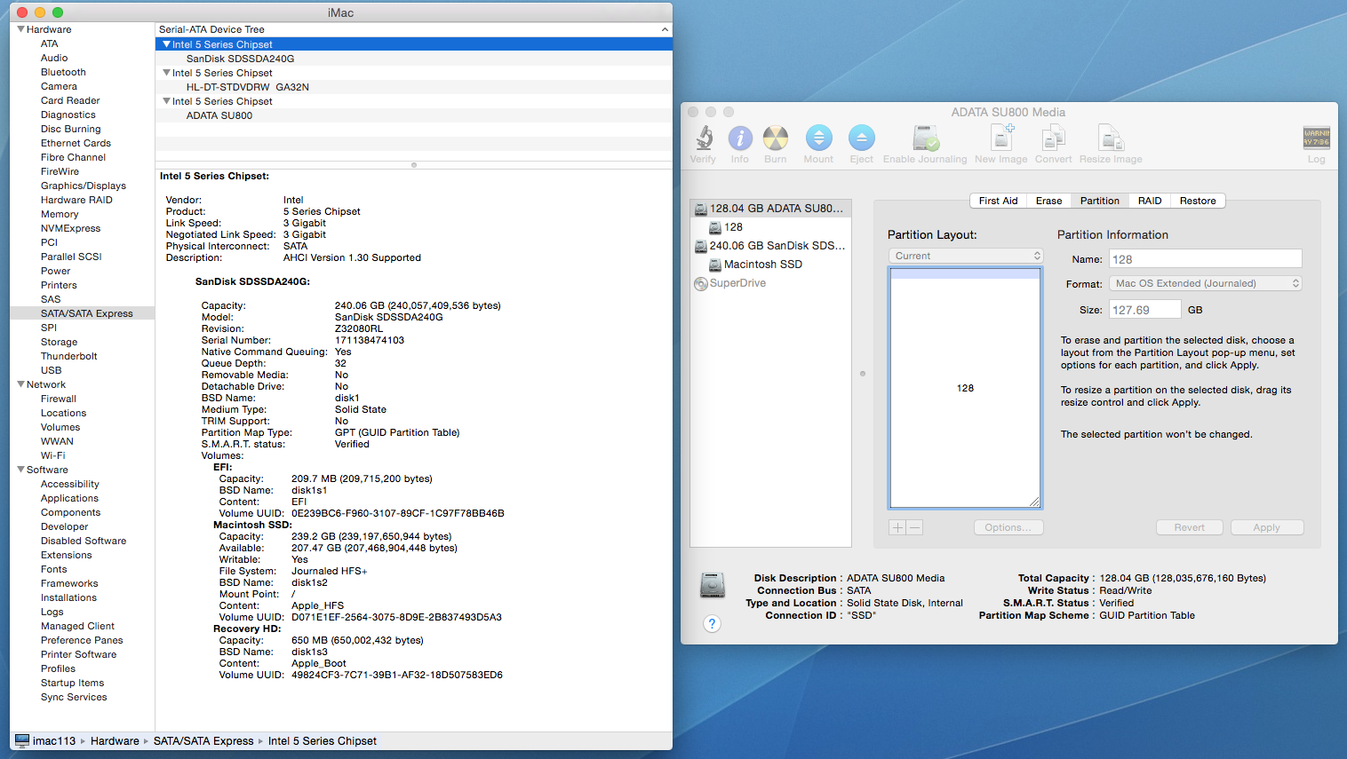Select SATA/SATA Express in sidebar
Screen dimensions: 1347x759
(x=83, y=313)
